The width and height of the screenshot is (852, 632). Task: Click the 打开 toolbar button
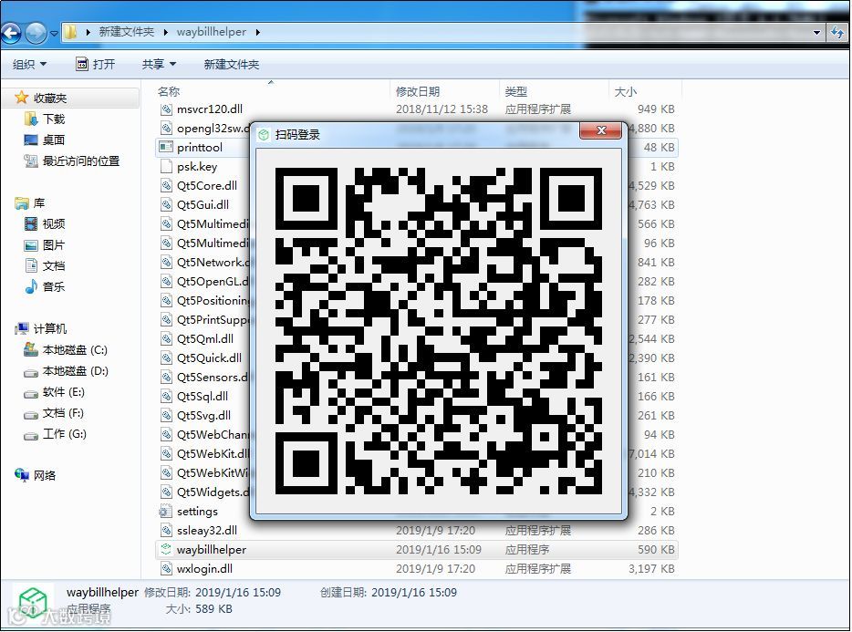click(96, 64)
